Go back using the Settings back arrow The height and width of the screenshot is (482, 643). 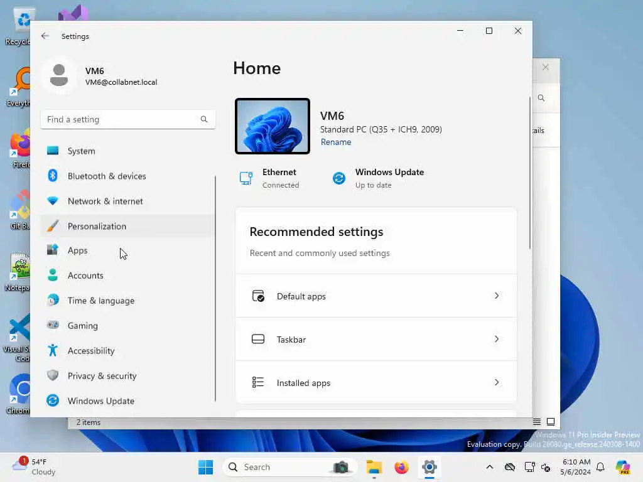[45, 36]
